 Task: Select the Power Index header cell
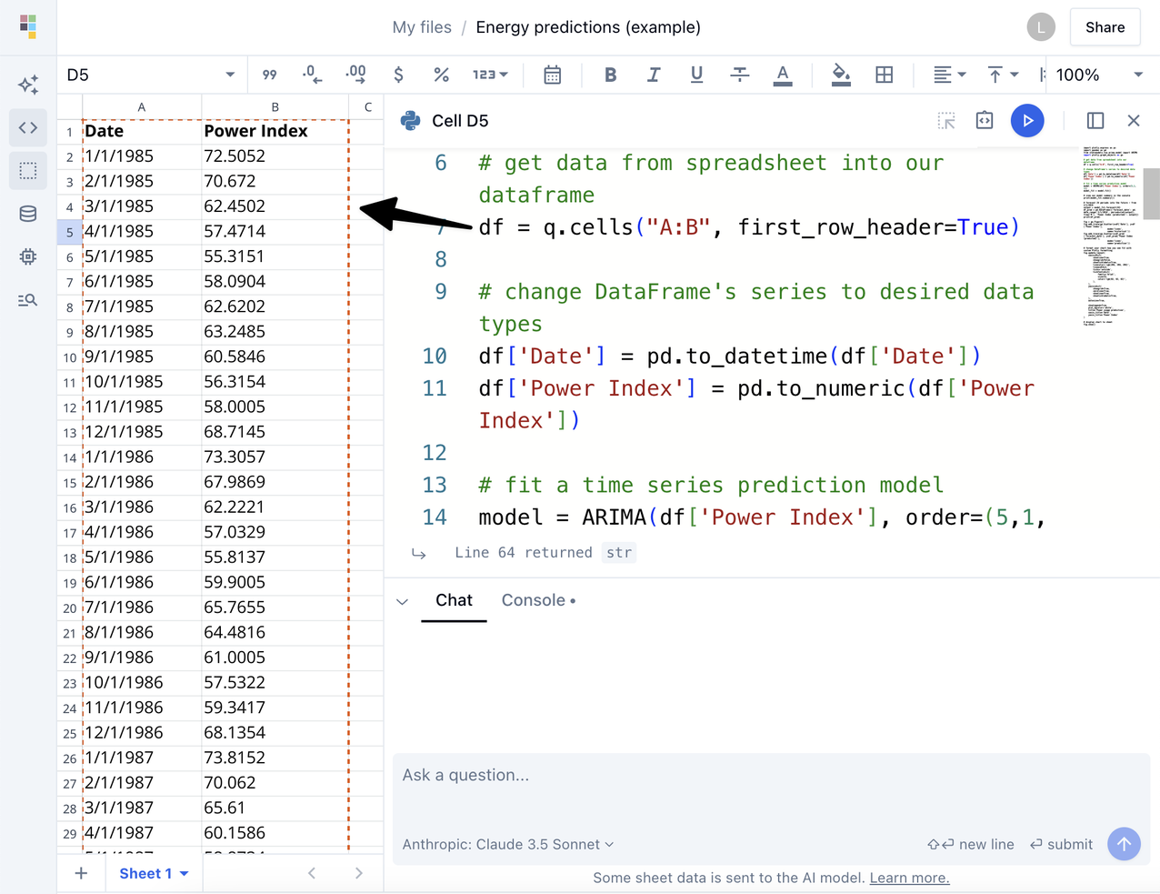275,131
